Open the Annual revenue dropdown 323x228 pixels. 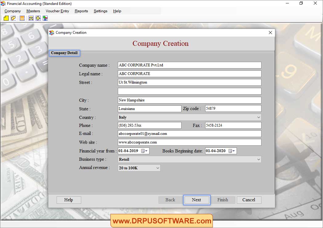[x=158, y=168]
